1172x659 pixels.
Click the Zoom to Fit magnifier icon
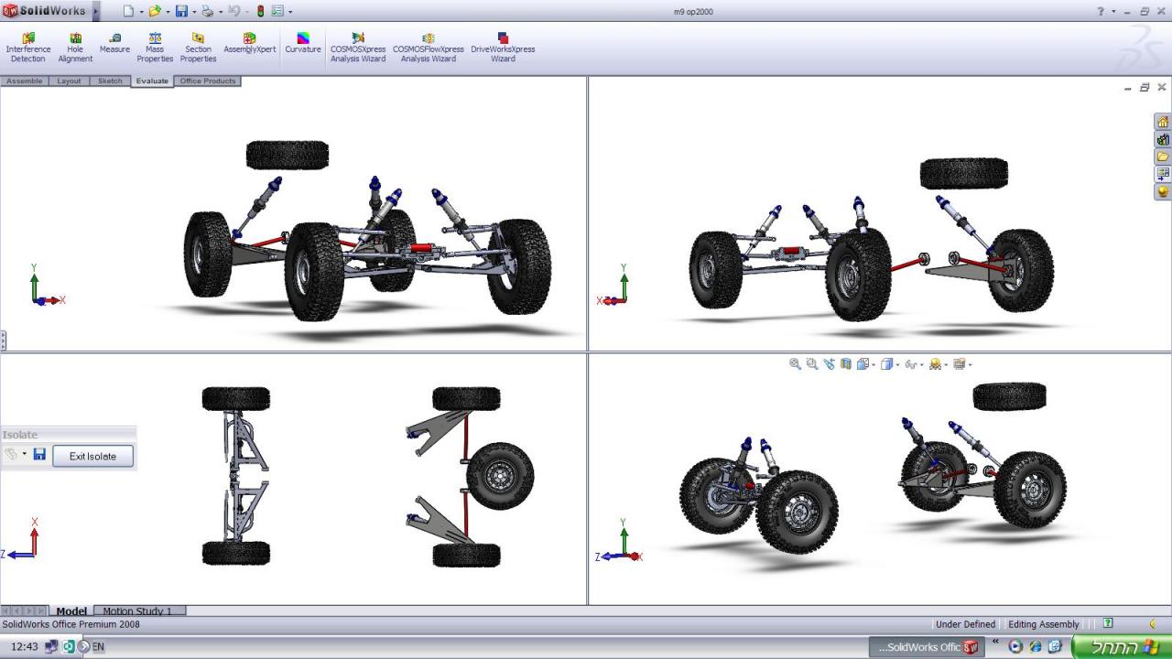pos(795,364)
